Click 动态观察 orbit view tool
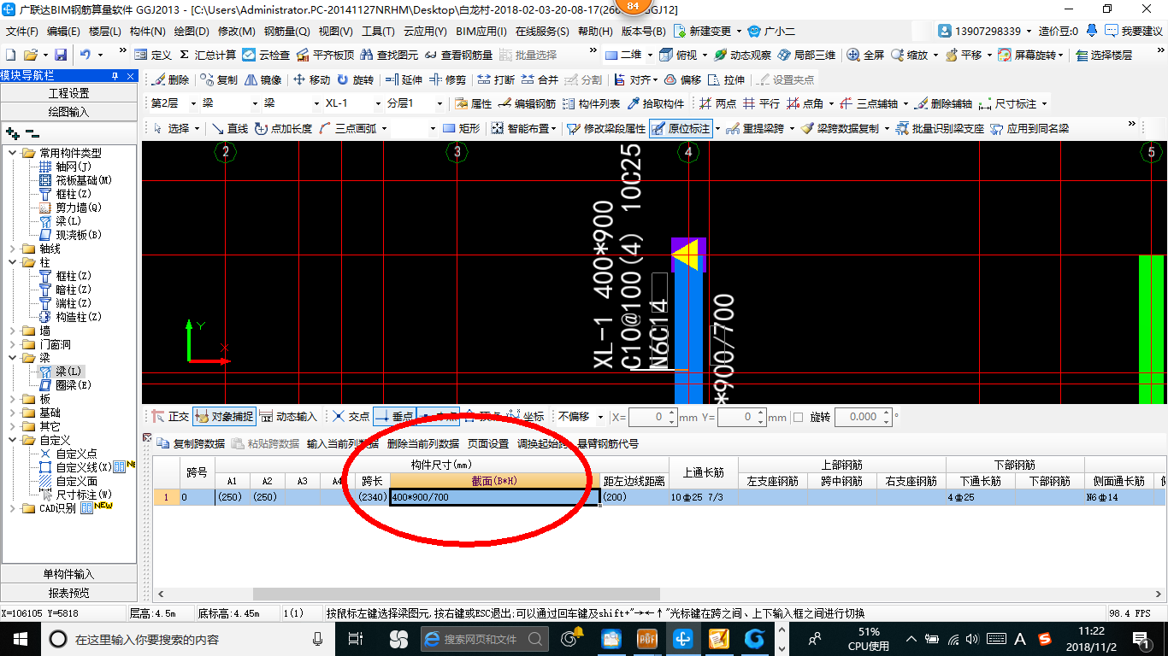Viewport: 1168px width, 656px height. [x=742, y=55]
